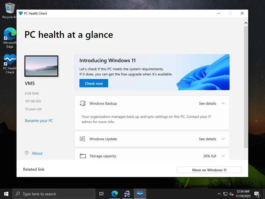Click the Windows Update label
Image resolution: width=265 pixels, height=199 pixels.
(x=103, y=139)
